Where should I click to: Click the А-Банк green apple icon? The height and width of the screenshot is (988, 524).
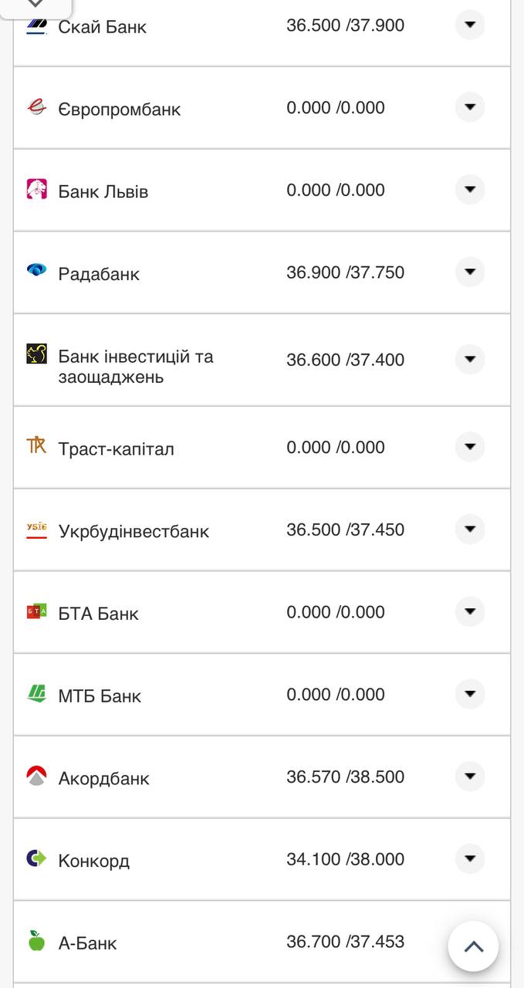tap(36, 940)
